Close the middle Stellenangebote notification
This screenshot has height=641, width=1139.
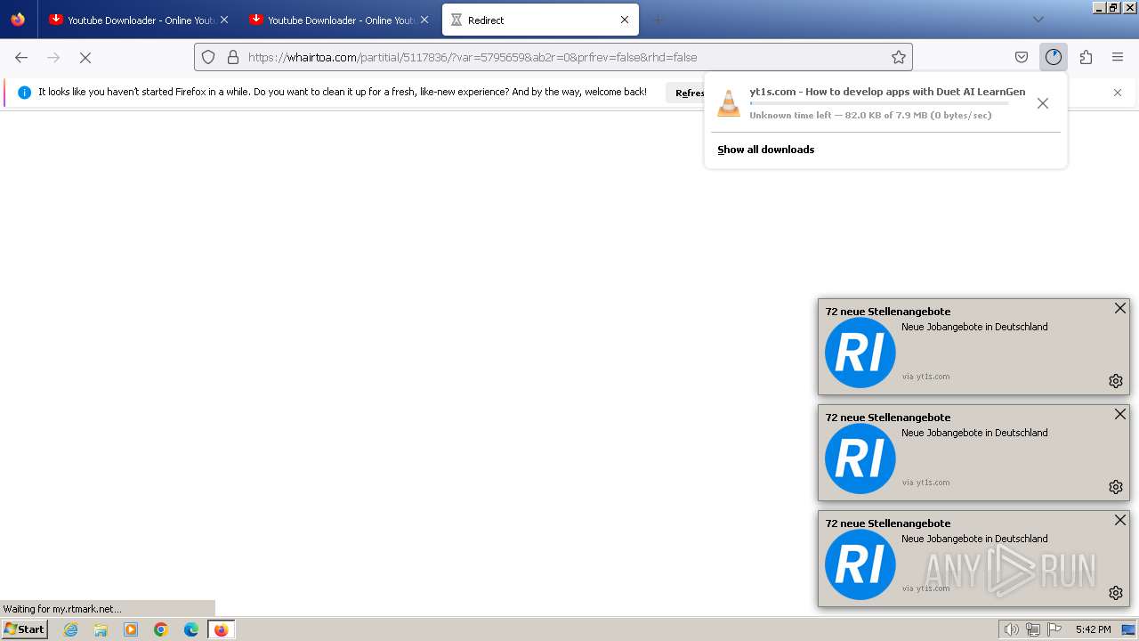point(1120,414)
